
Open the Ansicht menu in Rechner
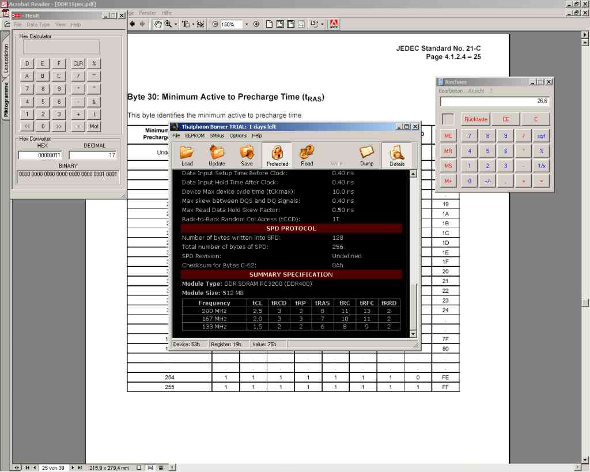tap(476, 90)
